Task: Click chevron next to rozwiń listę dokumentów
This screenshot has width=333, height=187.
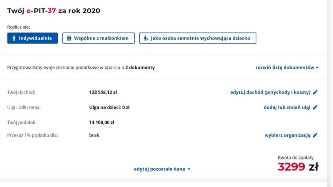Action: pyautogui.click(x=317, y=68)
